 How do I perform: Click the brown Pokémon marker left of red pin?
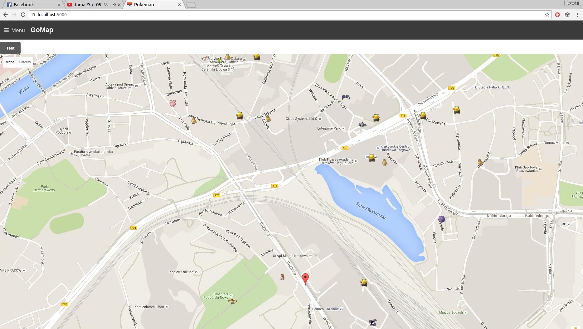(x=282, y=277)
